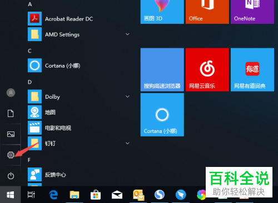Click the AMD Settings folder icon
This screenshot has width=278, height=203.
click(x=34, y=34)
